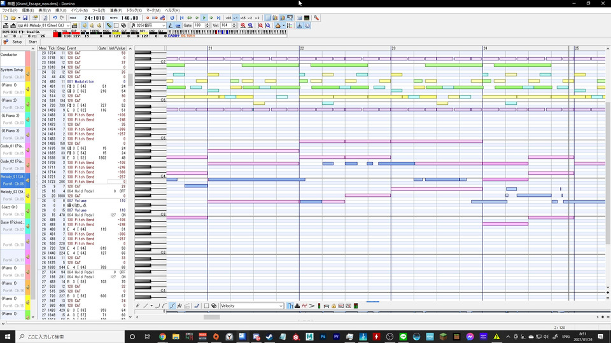Click the padlock icon in velocity toolbar
The image size is (611, 343).
(x=334, y=306)
